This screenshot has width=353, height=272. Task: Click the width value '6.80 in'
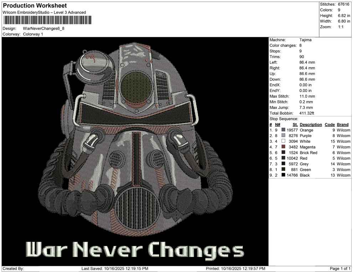coord(344,21)
